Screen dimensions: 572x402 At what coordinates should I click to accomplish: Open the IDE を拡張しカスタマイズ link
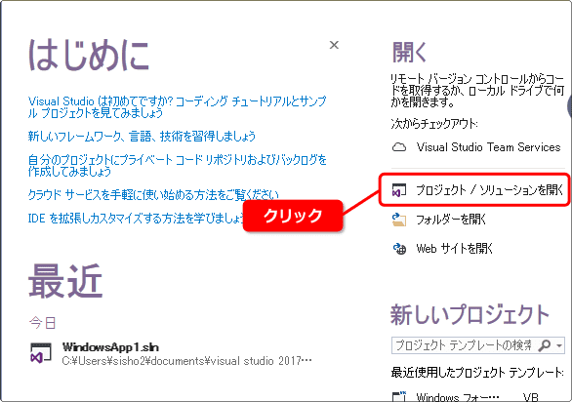(136, 219)
